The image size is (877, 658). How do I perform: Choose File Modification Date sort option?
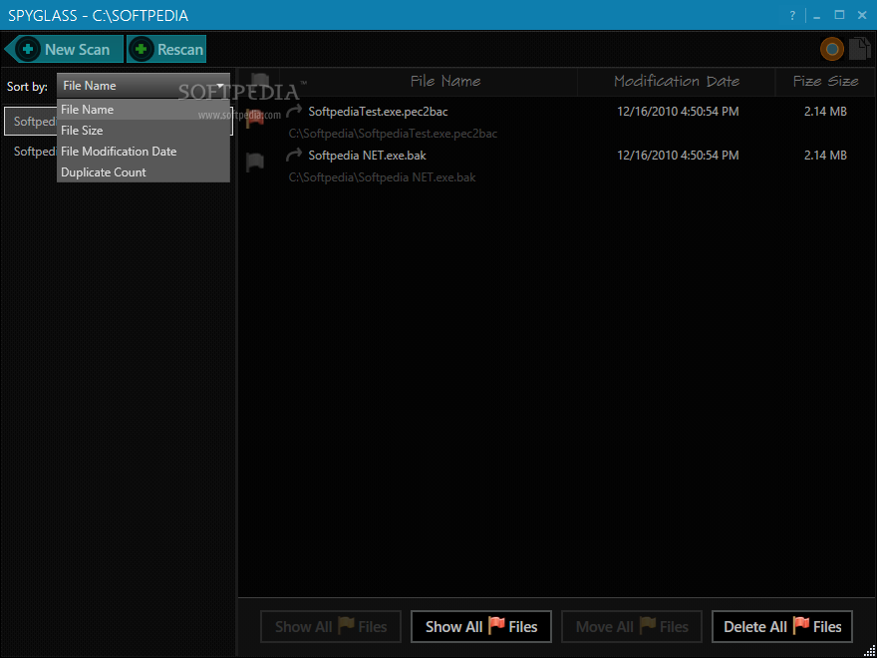point(144,152)
